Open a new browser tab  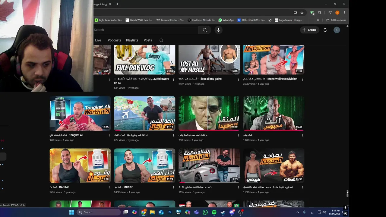pos(117,4)
